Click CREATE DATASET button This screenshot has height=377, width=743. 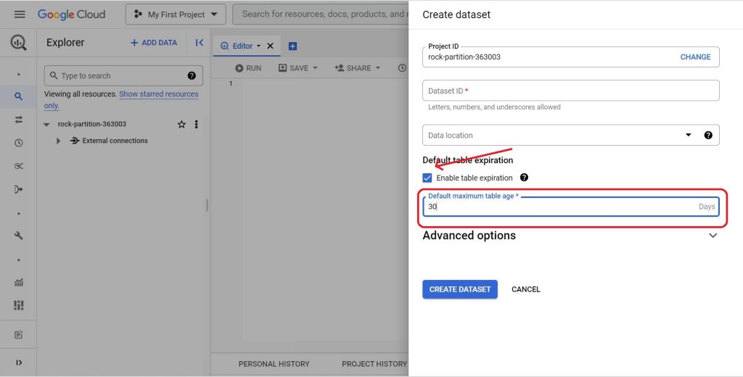pyautogui.click(x=459, y=289)
